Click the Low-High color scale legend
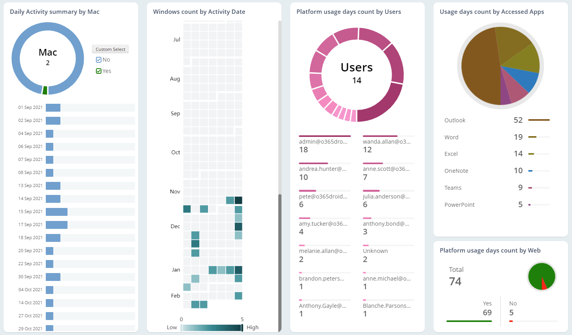Viewport: 572px width, 335px height. click(212, 327)
